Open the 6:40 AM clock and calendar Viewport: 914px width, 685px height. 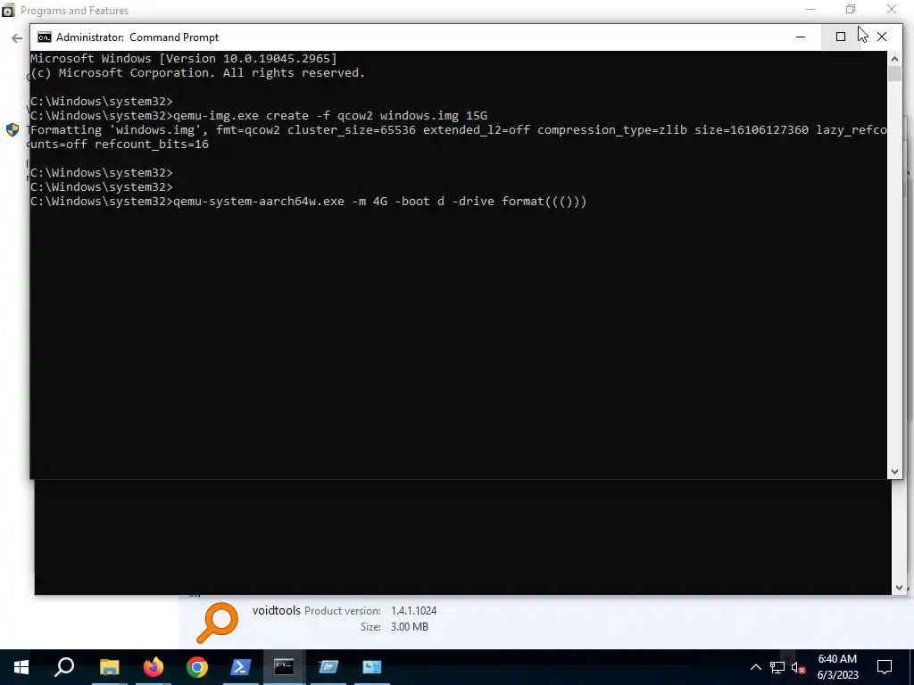coord(837,667)
